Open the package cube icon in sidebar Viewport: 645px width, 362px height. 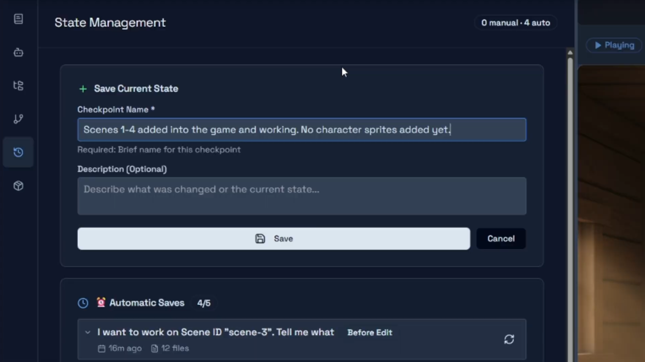(x=18, y=186)
